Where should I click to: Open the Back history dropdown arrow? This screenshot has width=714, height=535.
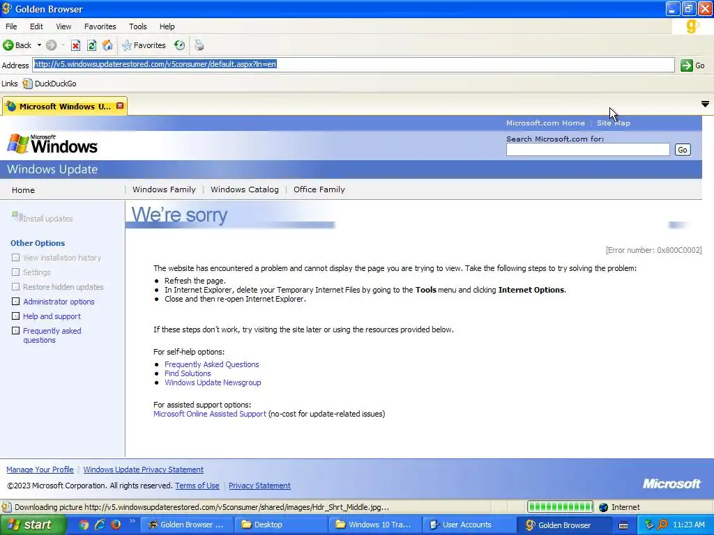coord(39,45)
